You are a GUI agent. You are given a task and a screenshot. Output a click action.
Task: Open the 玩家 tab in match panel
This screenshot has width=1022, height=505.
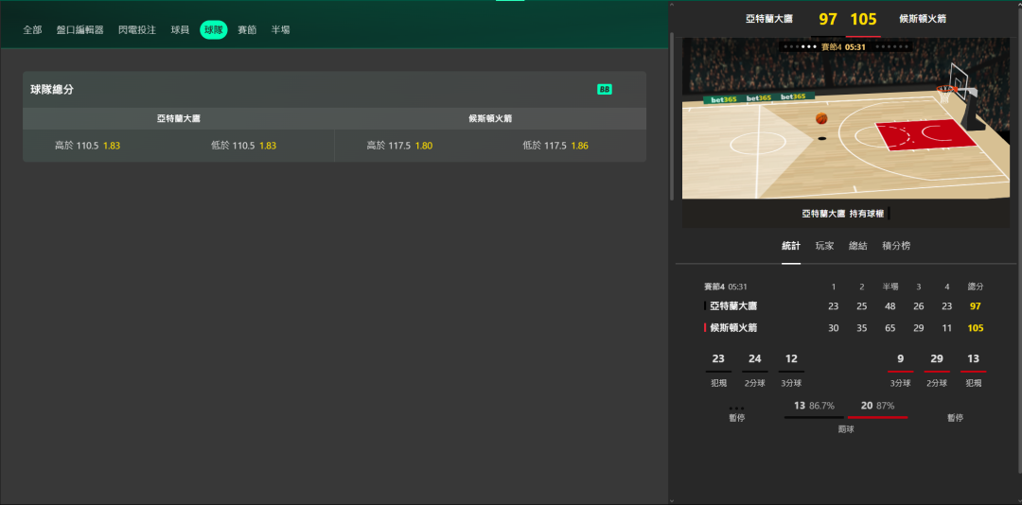824,246
